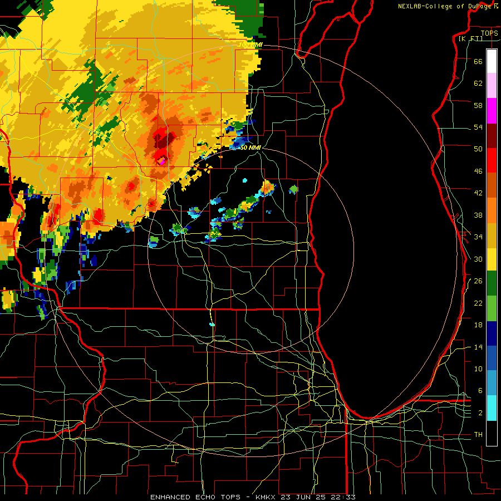The image size is (501, 501).
Task: Click the legend value 2
Action: pyautogui.click(x=480, y=413)
